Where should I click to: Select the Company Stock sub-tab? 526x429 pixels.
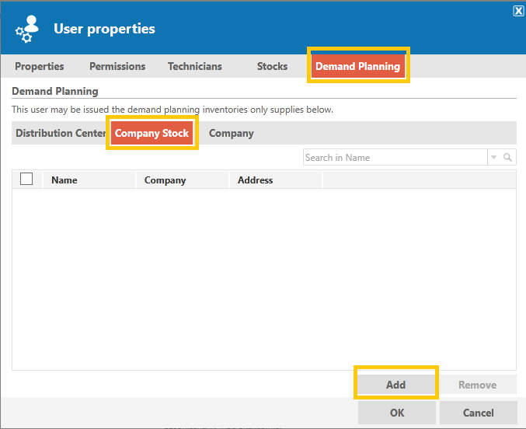(x=152, y=133)
